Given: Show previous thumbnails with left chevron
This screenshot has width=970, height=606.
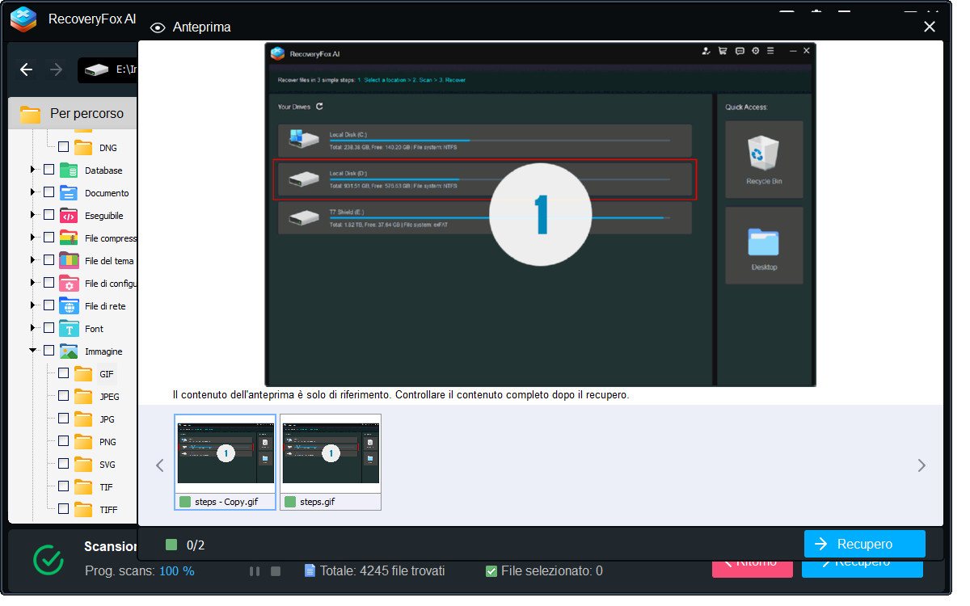Looking at the screenshot, I should (160, 465).
